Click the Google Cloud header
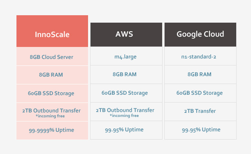 200,35
